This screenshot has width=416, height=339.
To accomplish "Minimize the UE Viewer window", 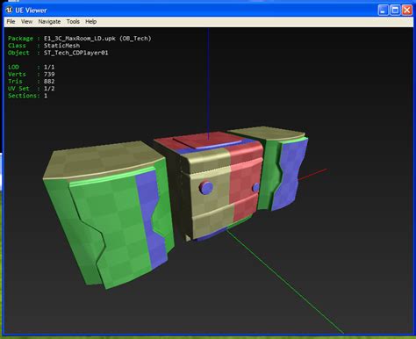I will point(383,11).
